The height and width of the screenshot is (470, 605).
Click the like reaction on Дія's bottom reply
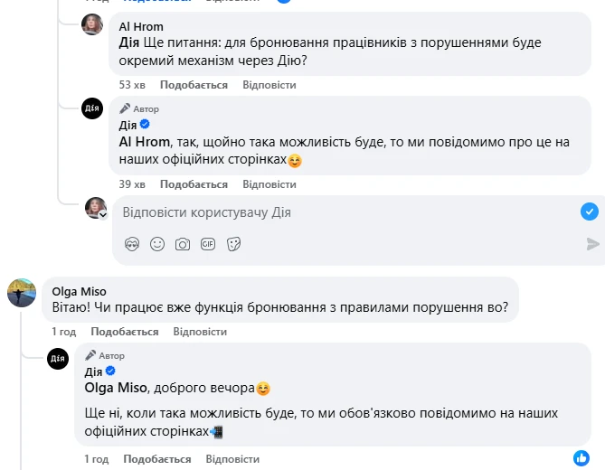581,459
